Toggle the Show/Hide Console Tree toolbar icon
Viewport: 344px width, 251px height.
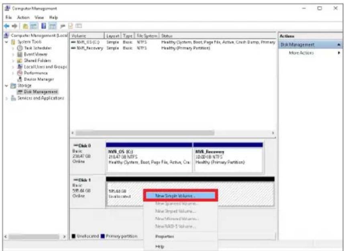pyautogui.click(x=34, y=26)
